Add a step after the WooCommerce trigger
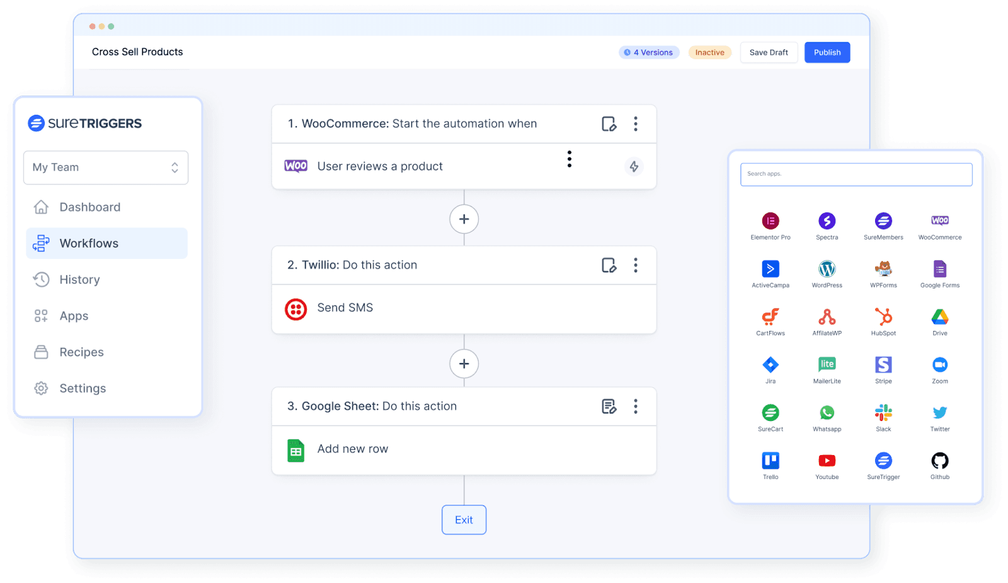Screen dimensions: 1008x583 [x=464, y=219]
